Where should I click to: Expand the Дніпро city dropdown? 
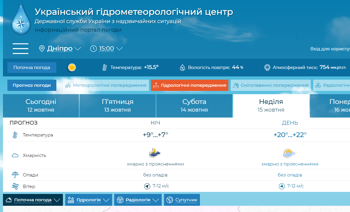(x=64, y=49)
